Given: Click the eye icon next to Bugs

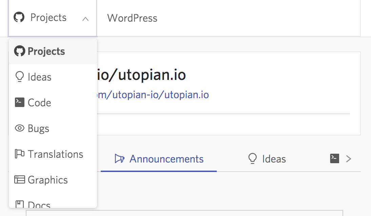Looking at the screenshot, I should coord(20,128).
